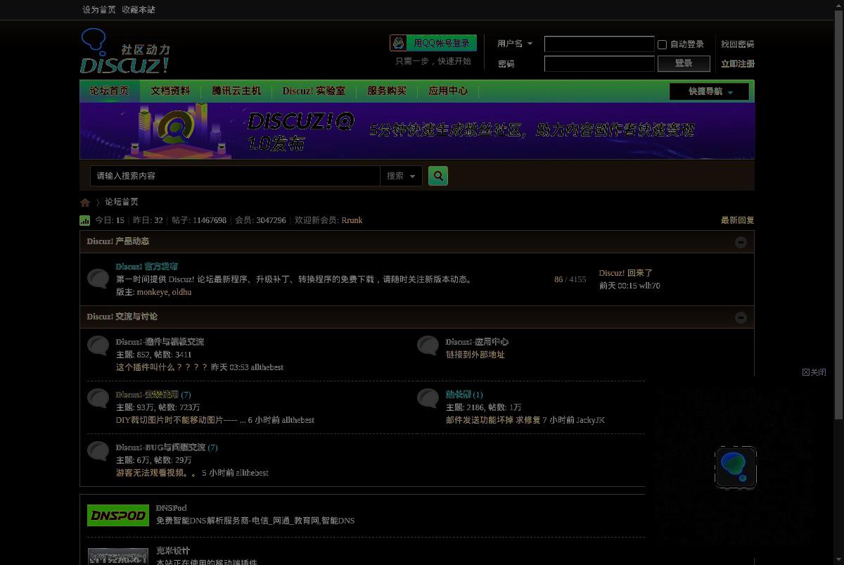Image resolution: width=844 pixels, height=565 pixels.
Task: Click the 克米设计 text link
Action: click(x=173, y=551)
